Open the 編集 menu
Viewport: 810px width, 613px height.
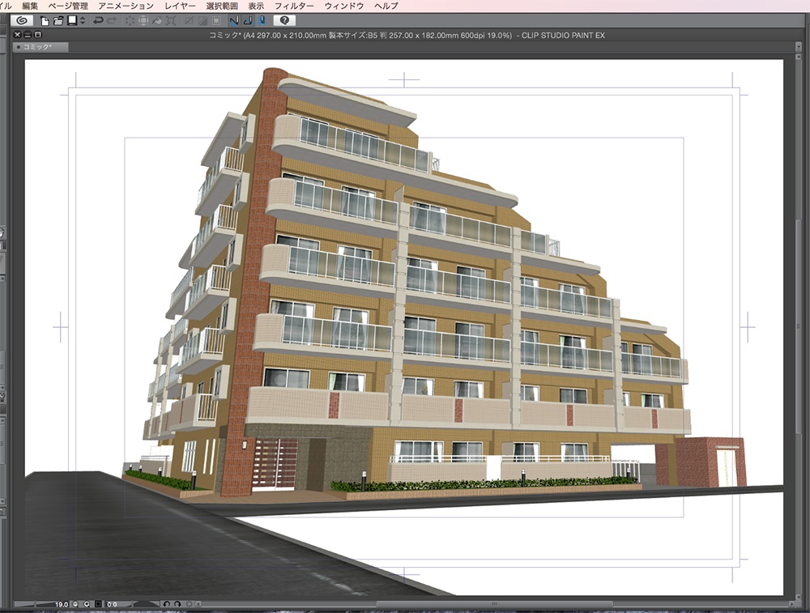coord(30,6)
